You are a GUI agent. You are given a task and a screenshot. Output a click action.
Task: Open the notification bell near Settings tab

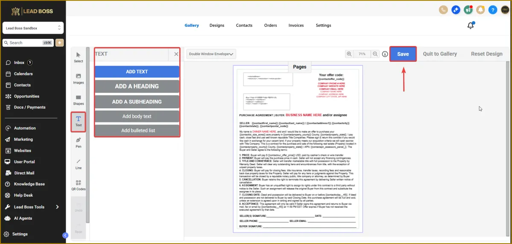[471, 25]
